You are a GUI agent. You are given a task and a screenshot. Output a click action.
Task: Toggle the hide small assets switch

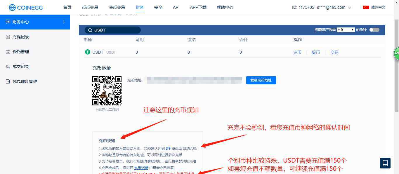[x=374, y=30]
